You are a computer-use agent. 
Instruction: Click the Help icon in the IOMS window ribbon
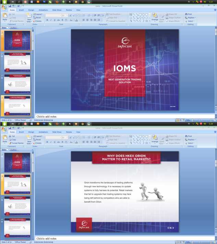(x=215, y=10)
